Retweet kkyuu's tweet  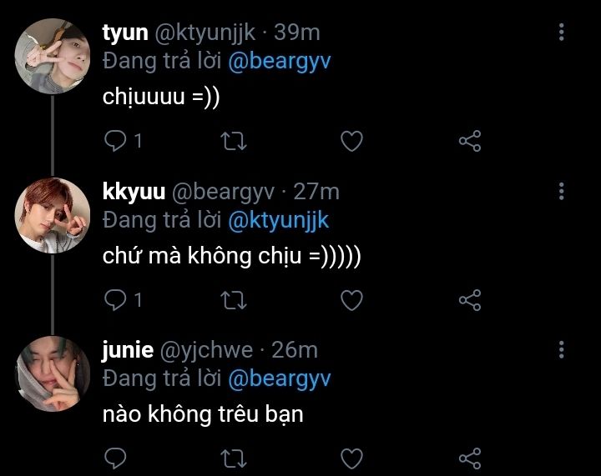(234, 300)
